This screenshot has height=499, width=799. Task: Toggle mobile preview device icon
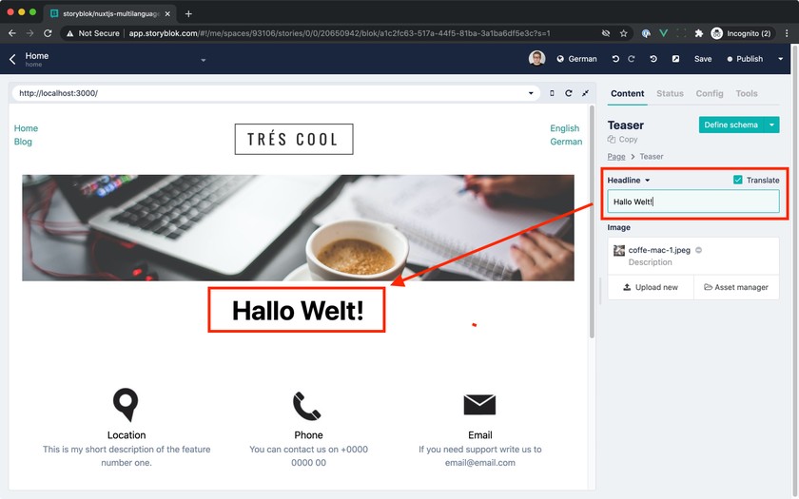pyautogui.click(x=552, y=93)
